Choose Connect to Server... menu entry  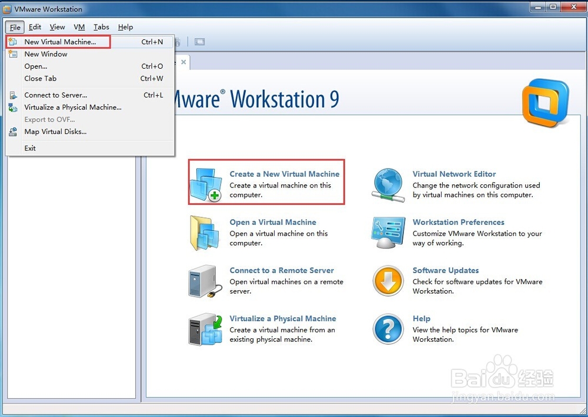click(x=89, y=95)
